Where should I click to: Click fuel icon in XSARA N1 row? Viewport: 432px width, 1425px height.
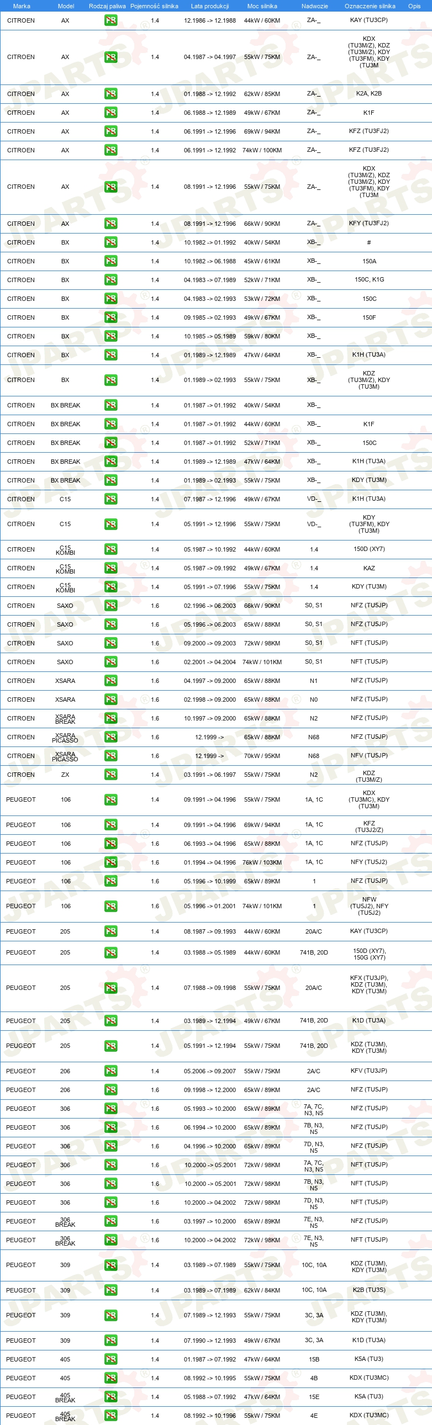pyautogui.click(x=111, y=681)
